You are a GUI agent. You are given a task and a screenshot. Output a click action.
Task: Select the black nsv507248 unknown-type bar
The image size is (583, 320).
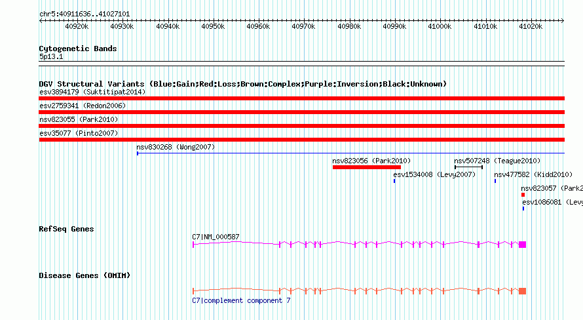click(468, 167)
